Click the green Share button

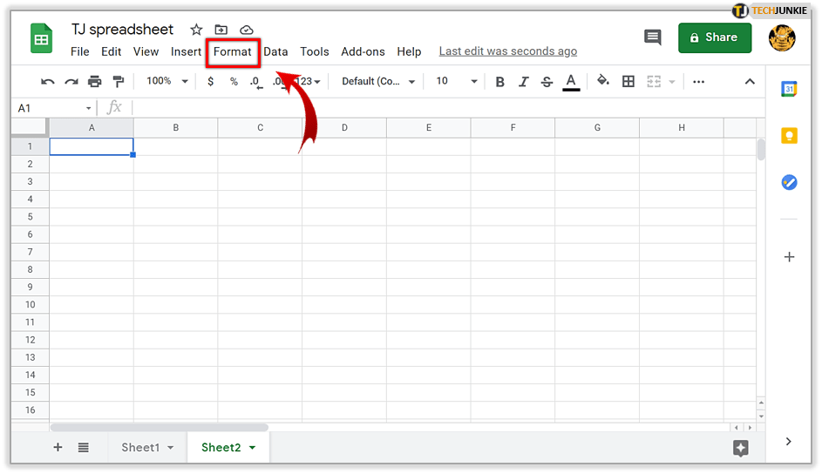(714, 37)
